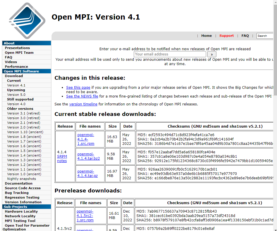Open the Download sidebar link

tap(14, 76)
